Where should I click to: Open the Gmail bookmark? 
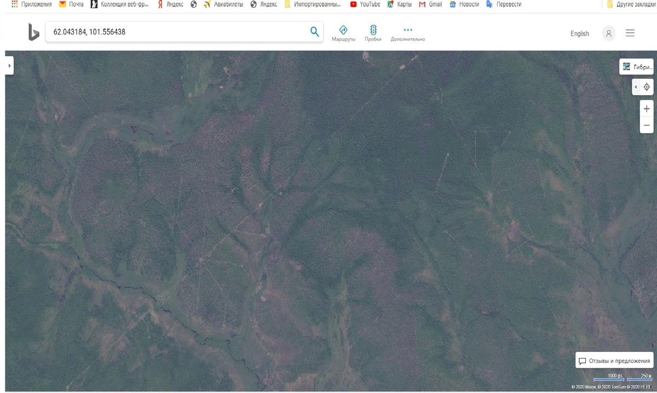tap(430, 4)
